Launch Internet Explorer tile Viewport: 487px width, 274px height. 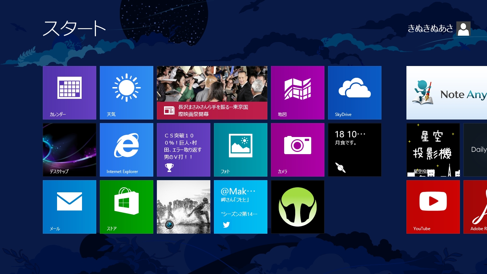(127, 150)
